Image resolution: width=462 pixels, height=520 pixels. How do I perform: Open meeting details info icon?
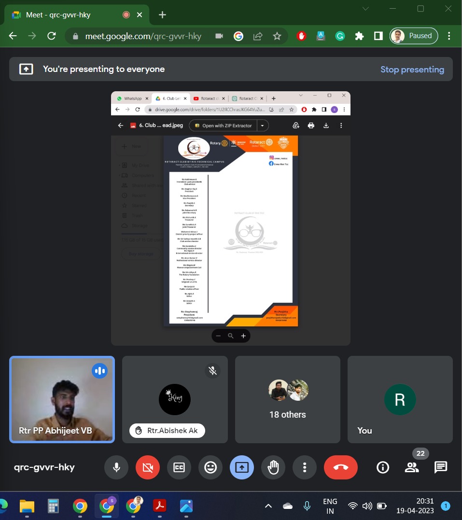[x=383, y=467]
